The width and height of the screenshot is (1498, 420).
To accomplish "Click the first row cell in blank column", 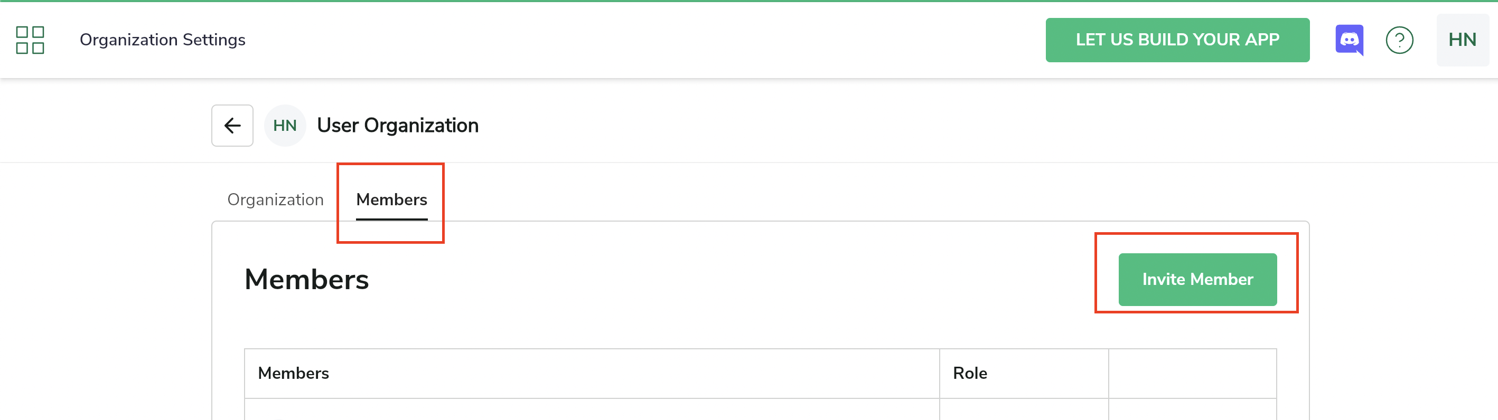I will [x=1192, y=410].
